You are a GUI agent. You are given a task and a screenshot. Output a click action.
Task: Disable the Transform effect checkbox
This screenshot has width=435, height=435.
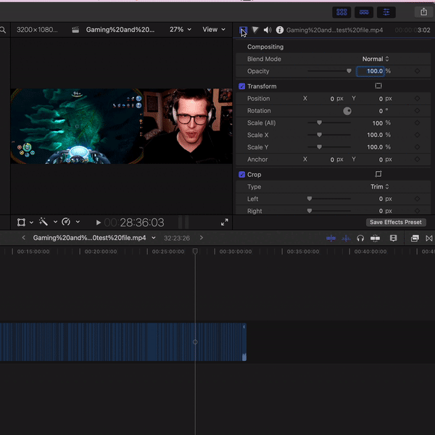click(242, 86)
